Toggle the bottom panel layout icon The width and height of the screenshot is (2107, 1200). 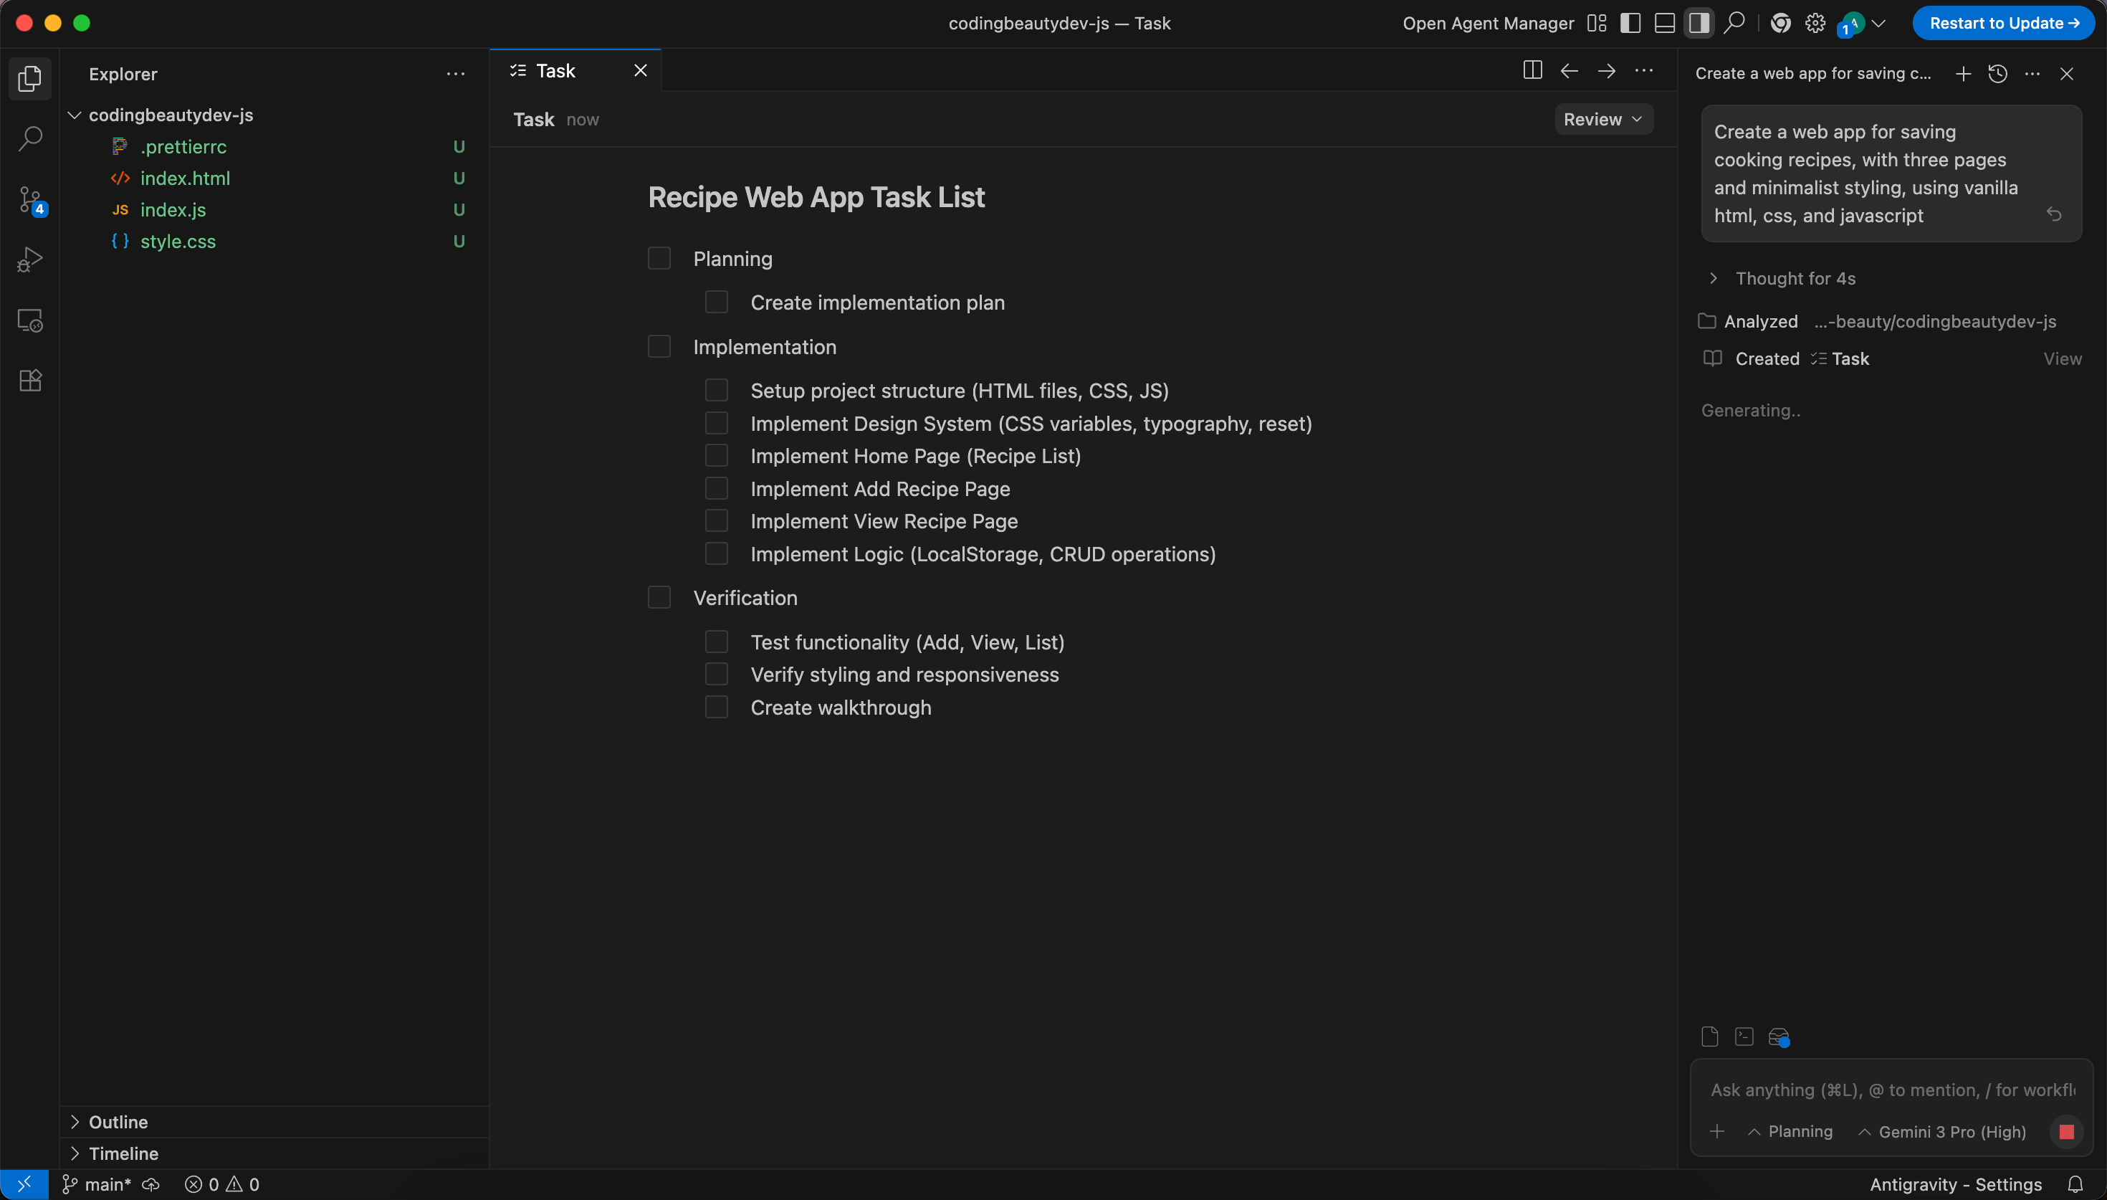point(1664,23)
